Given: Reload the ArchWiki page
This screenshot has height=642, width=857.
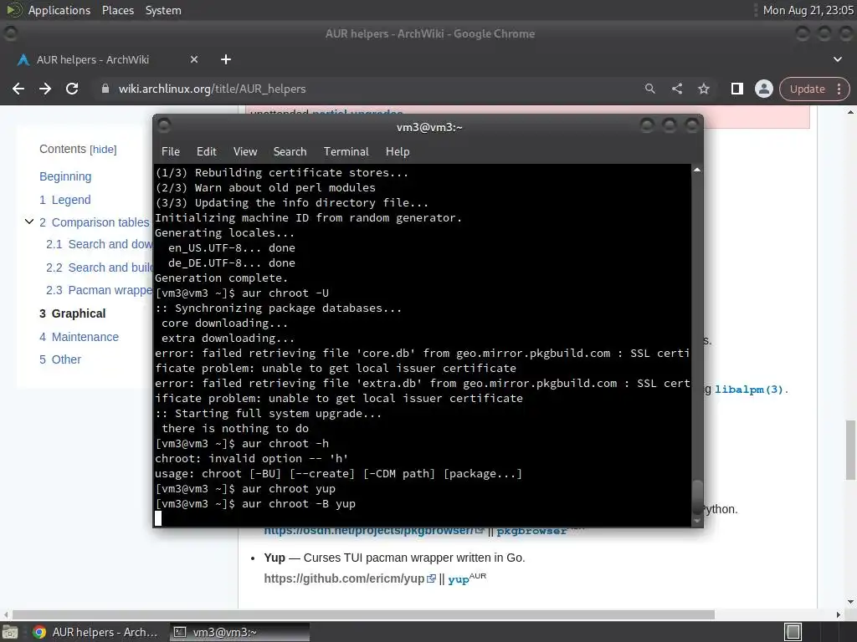Looking at the screenshot, I should coord(72,89).
